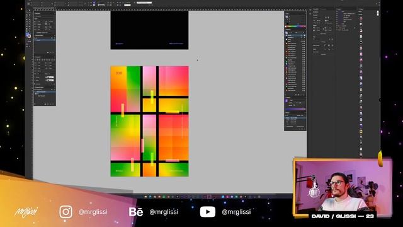Click the purple gradient preview swatch
Screen dimensions: 403x227
[x=287, y=101]
